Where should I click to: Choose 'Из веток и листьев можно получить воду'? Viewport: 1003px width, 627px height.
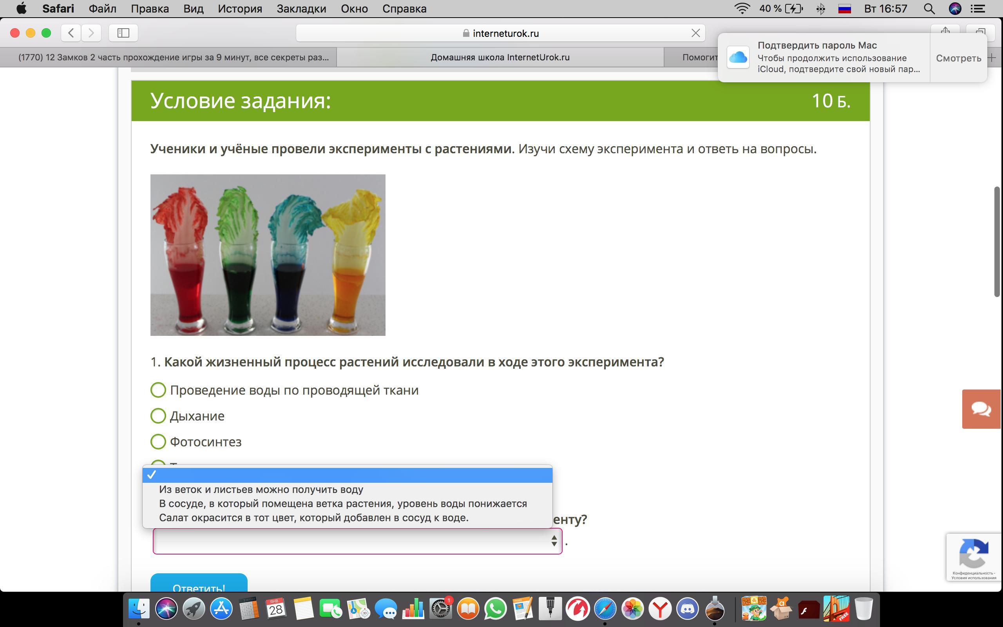click(x=261, y=489)
